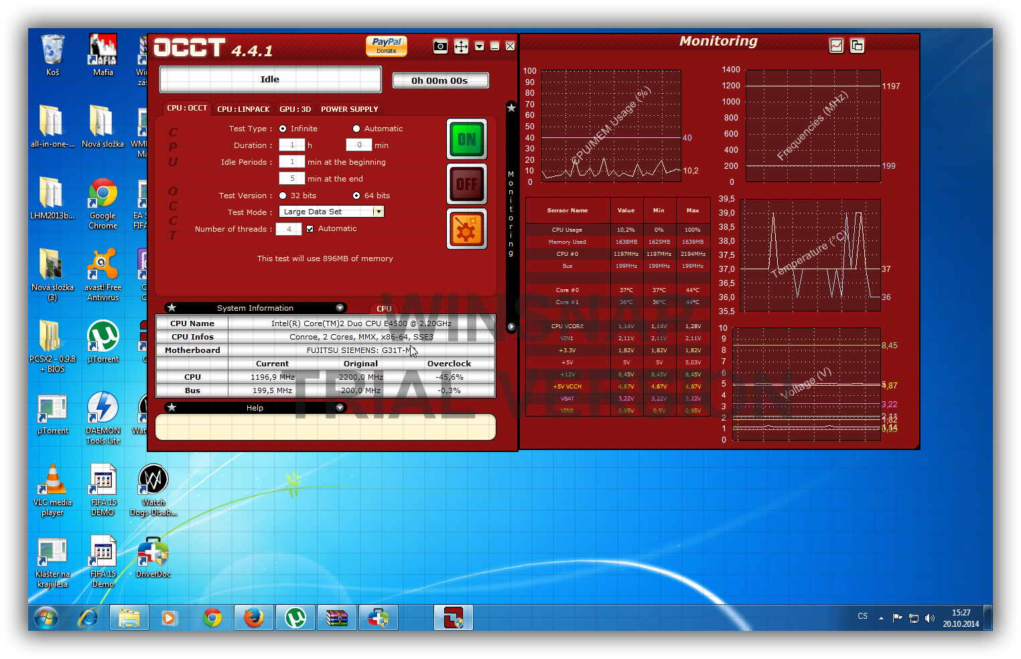Image resolution: width=1021 pixels, height=659 pixels.
Task: Open the Recycle Bin (Koš) desktop icon
Action: 53,56
